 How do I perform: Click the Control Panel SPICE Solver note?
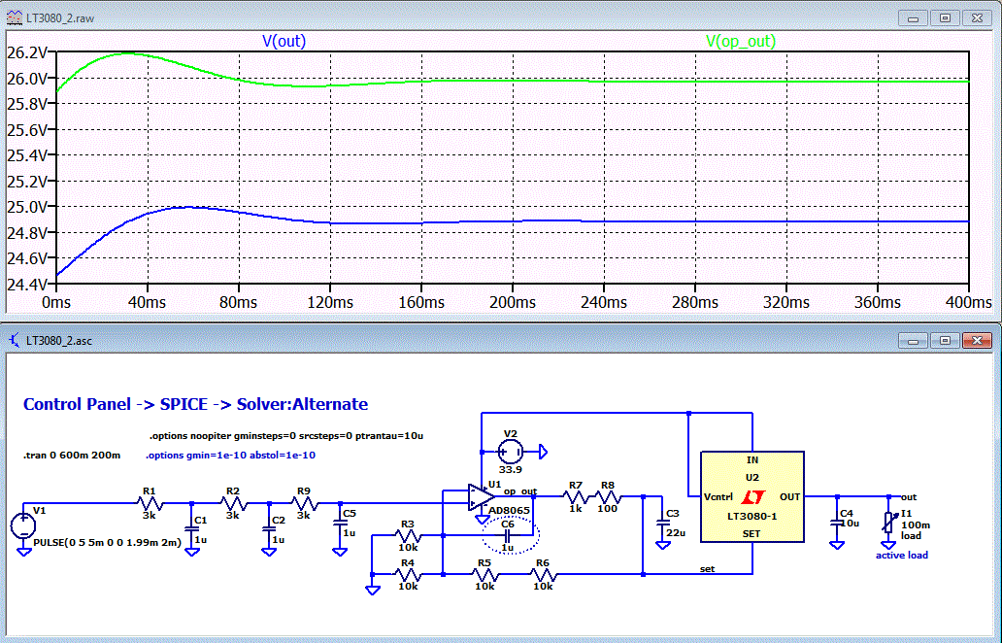pos(195,404)
